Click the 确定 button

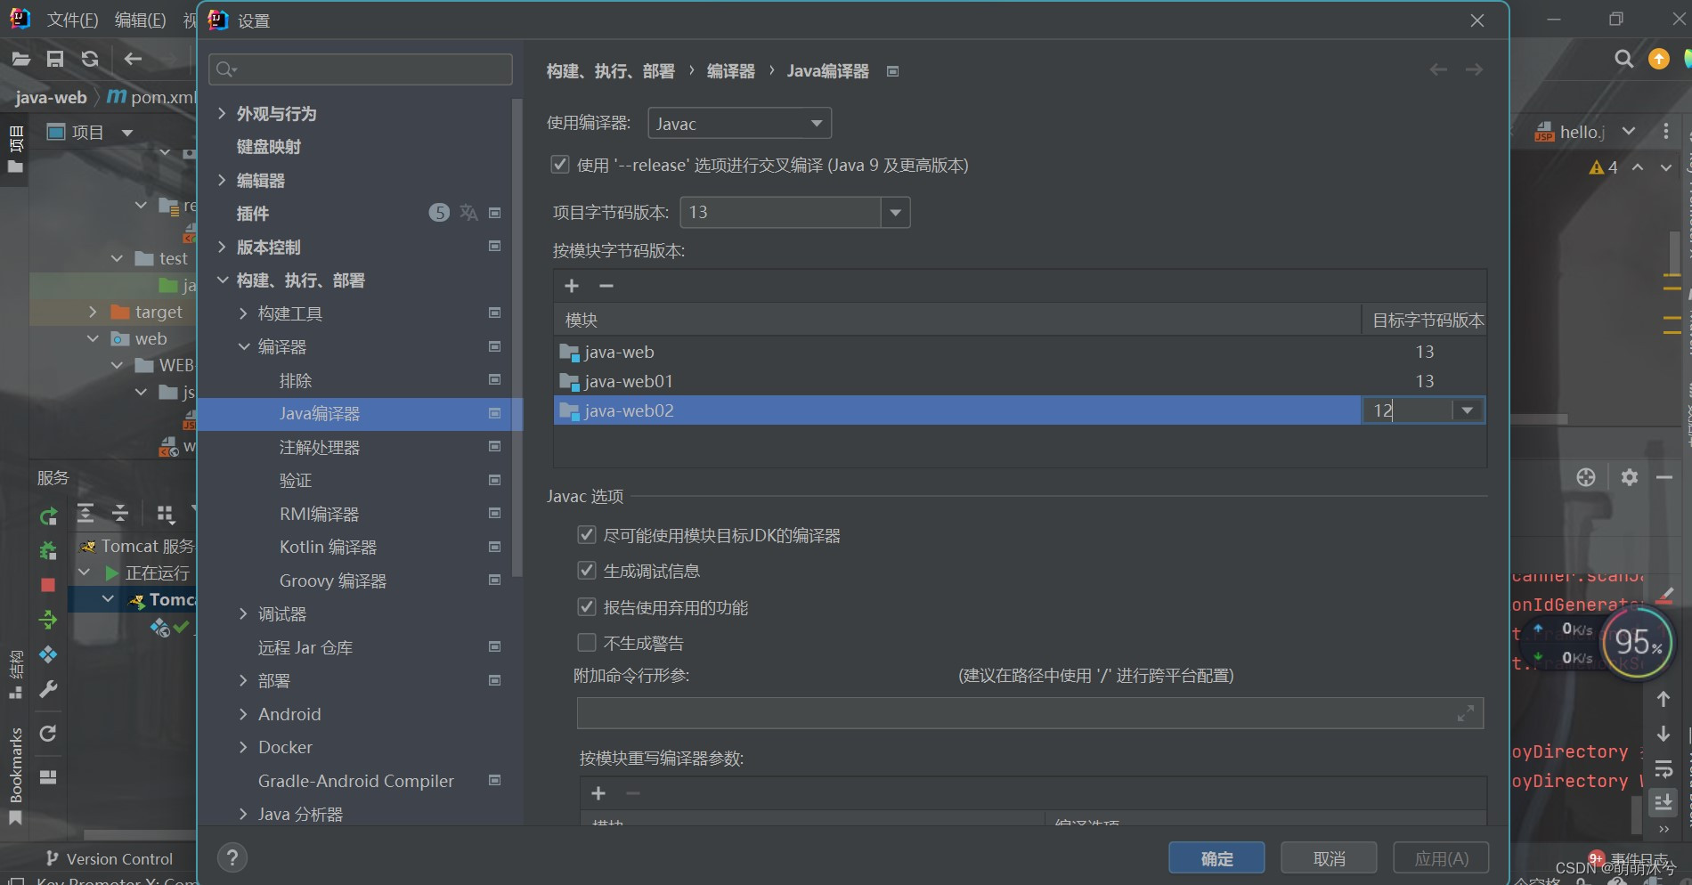click(1216, 857)
